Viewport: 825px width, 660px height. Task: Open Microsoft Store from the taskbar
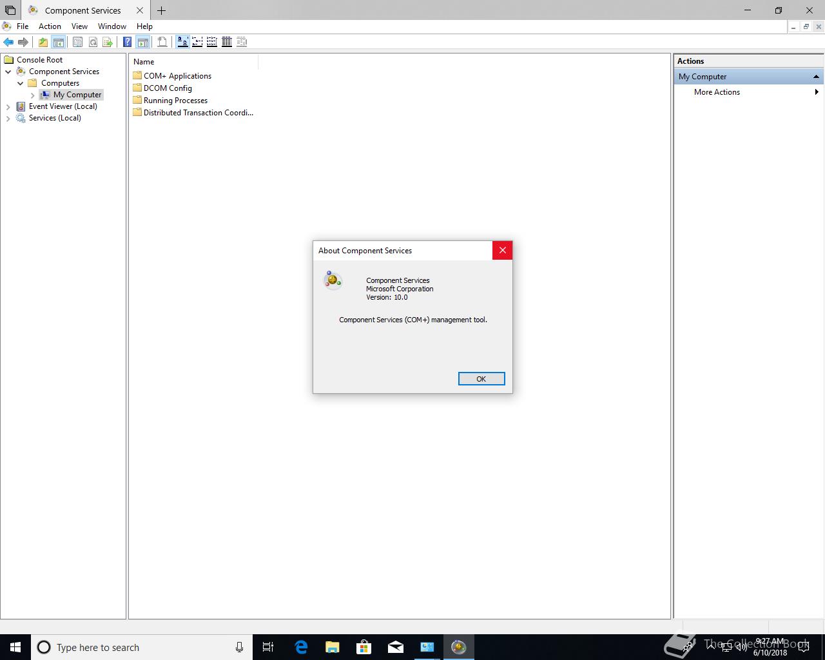pyautogui.click(x=364, y=647)
